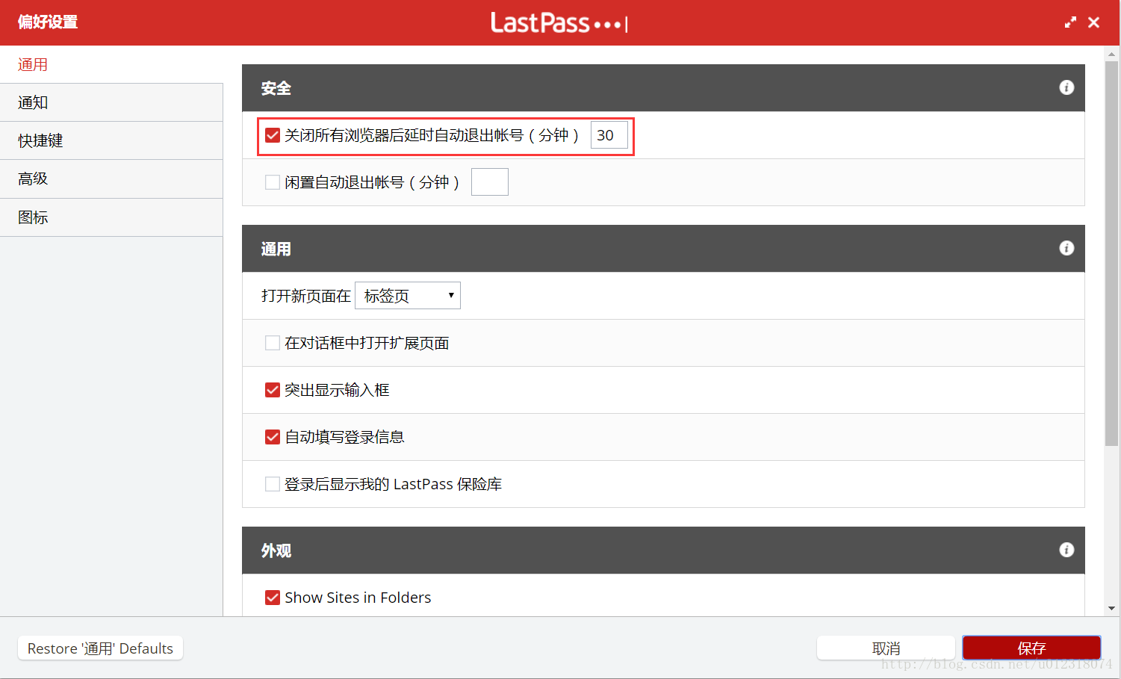Screen dimensions: 1121x679
Task: Uncheck 关闭所有浏览器后延时自动退出帐号 checkbox
Action: click(x=273, y=135)
